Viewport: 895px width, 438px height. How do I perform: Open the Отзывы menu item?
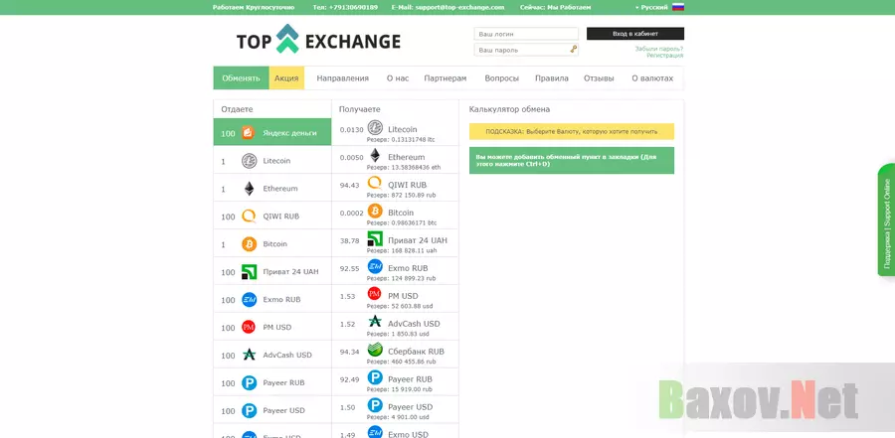(599, 78)
